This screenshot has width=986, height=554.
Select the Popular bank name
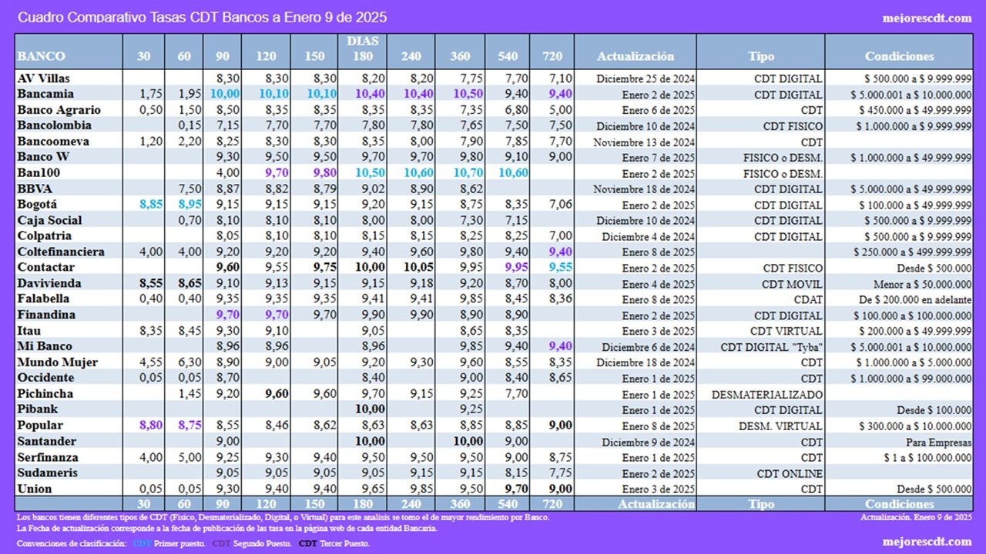tap(40, 426)
